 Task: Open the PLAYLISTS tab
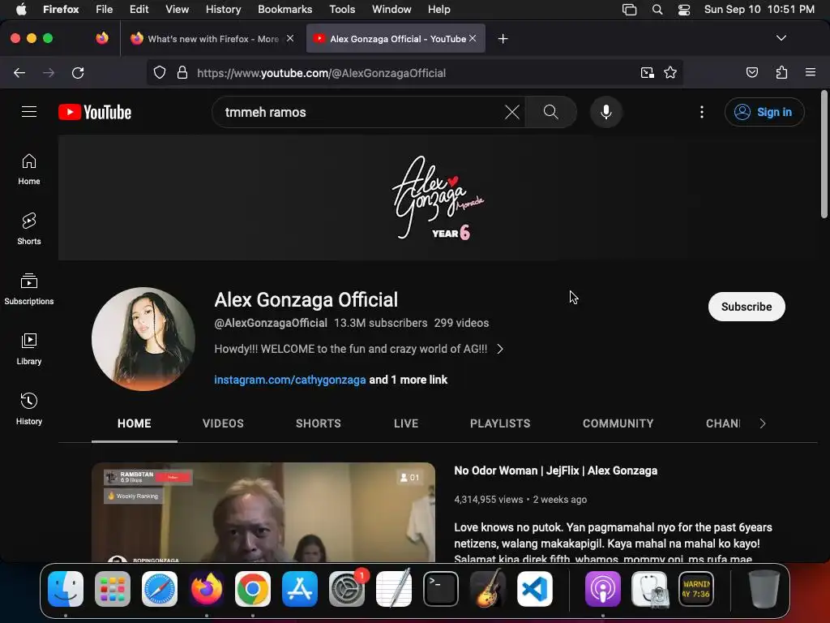pos(500,423)
